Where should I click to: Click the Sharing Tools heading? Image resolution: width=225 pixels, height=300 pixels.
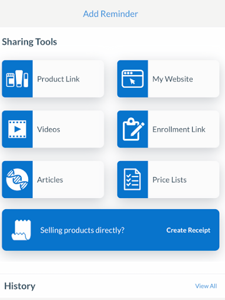pyautogui.click(x=29, y=42)
